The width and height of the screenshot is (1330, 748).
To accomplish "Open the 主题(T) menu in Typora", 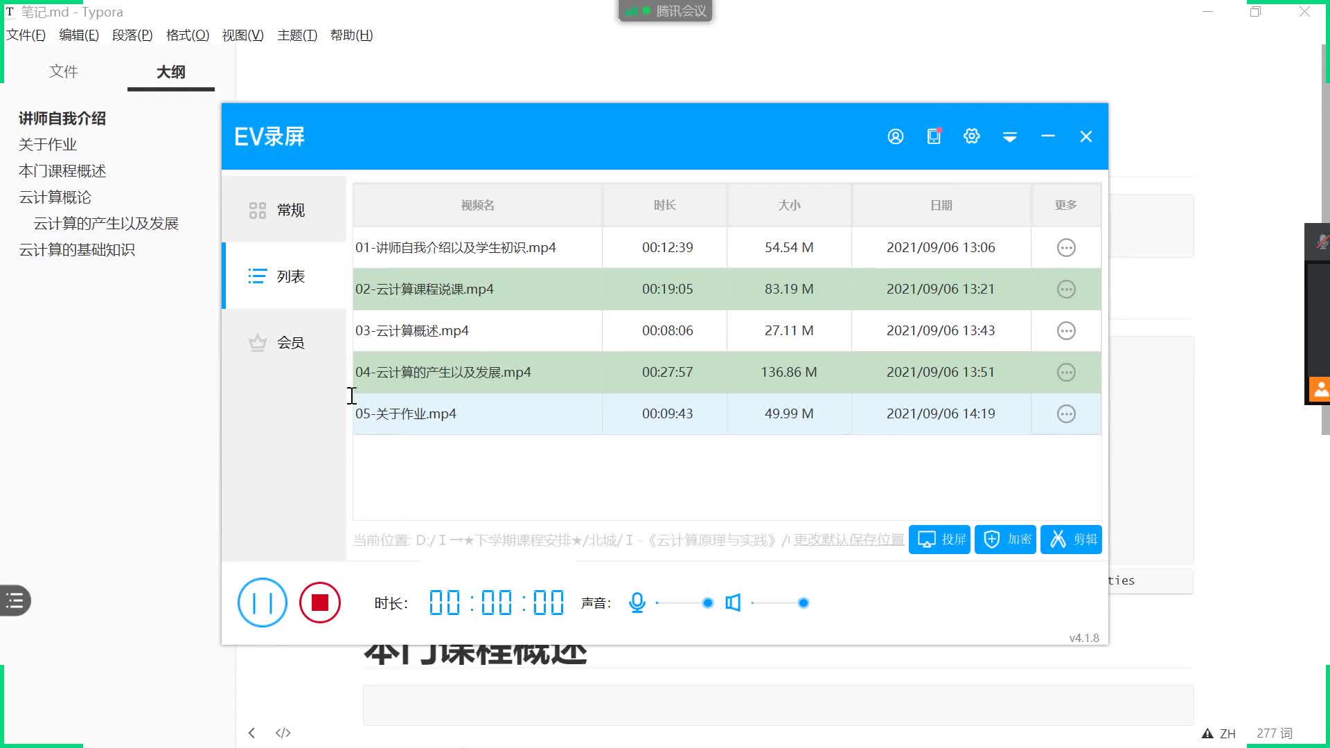I will click(x=297, y=35).
